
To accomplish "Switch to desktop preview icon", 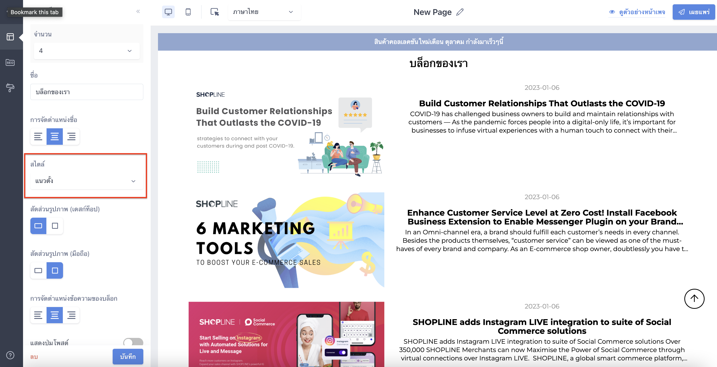I will click(x=168, y=12).
